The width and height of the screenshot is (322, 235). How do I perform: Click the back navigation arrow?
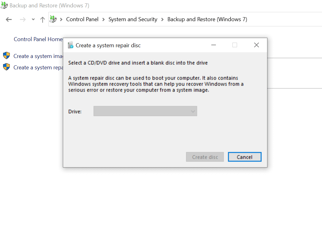9,19
